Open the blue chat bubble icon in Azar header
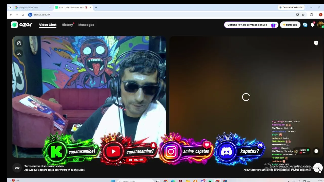 (x=305, y=25)
